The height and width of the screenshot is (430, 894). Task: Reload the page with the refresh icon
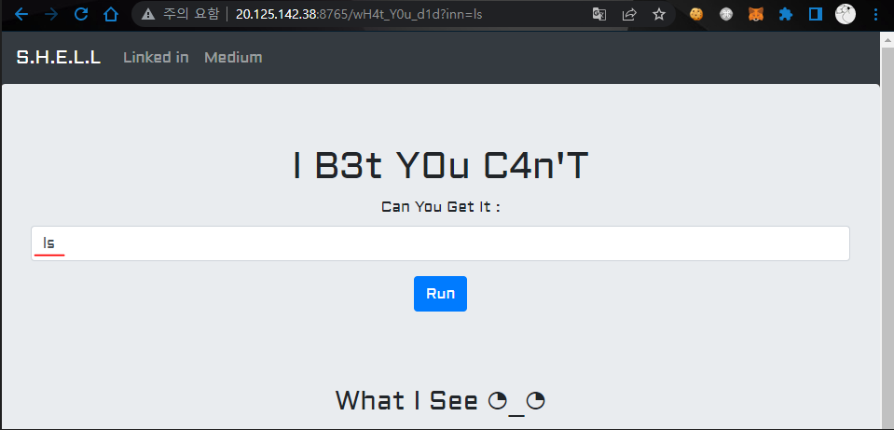(x=81, y=14)
